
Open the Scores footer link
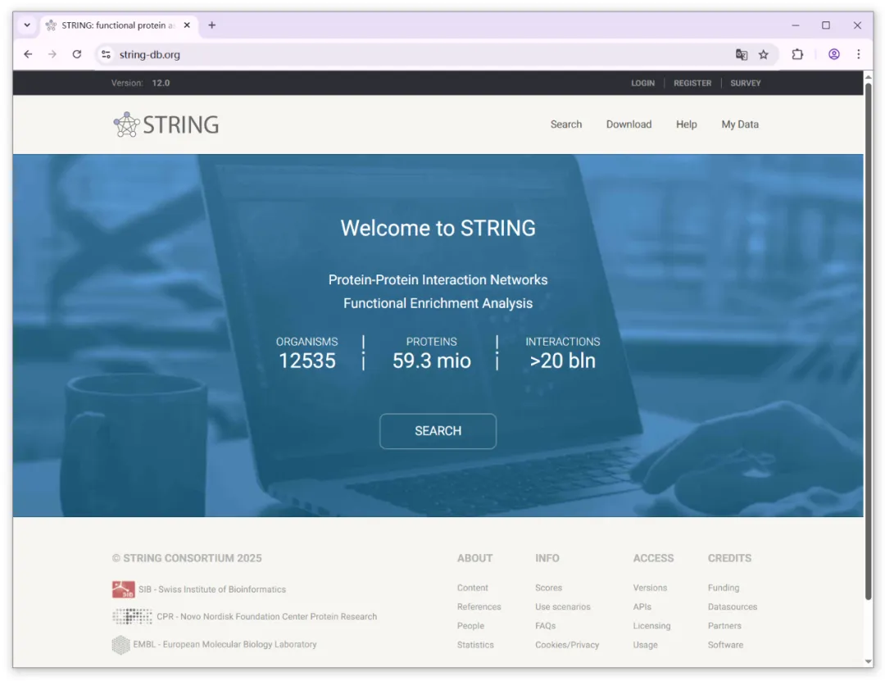(x=548, y=588)
